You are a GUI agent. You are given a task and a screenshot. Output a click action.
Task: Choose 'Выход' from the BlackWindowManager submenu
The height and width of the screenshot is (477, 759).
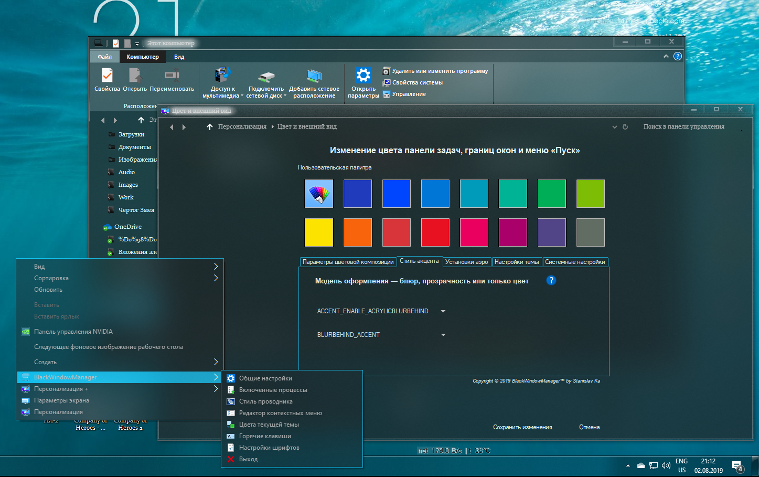pyautogui.click(x=248, y=459)
